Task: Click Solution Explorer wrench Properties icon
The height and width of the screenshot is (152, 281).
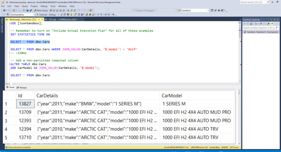Action: pos(268,24)
